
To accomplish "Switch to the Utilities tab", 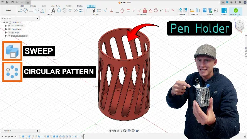I will pos(80,6).
